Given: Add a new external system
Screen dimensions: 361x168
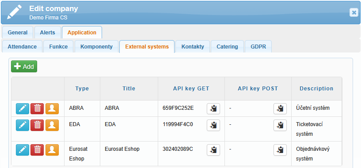Looking at the screenshot, I should [x=24, y=67].
